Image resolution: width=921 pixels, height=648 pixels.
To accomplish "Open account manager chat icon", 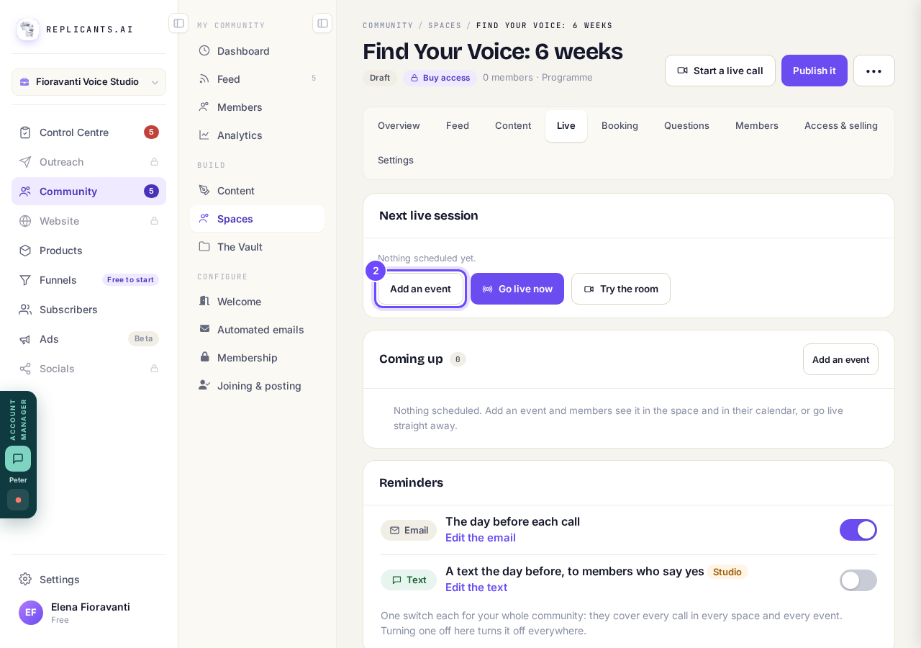I will pos(18,459).
